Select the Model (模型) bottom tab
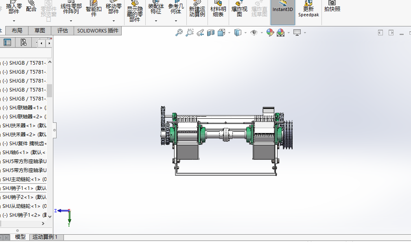 tap(20, 237)
